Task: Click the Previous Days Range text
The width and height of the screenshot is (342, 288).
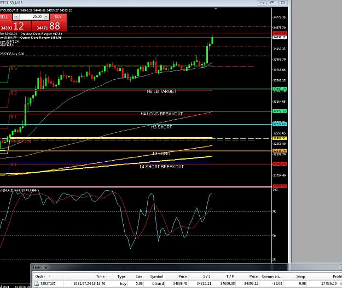Action: coord(41,34)
